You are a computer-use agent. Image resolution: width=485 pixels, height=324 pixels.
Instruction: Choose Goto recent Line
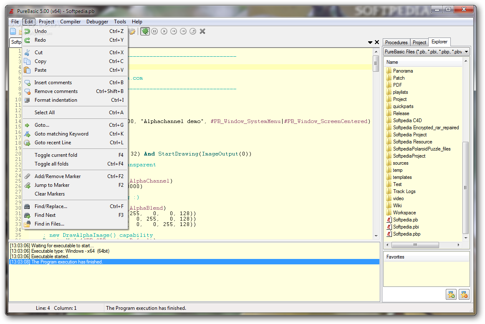click(x=75, y=143)
